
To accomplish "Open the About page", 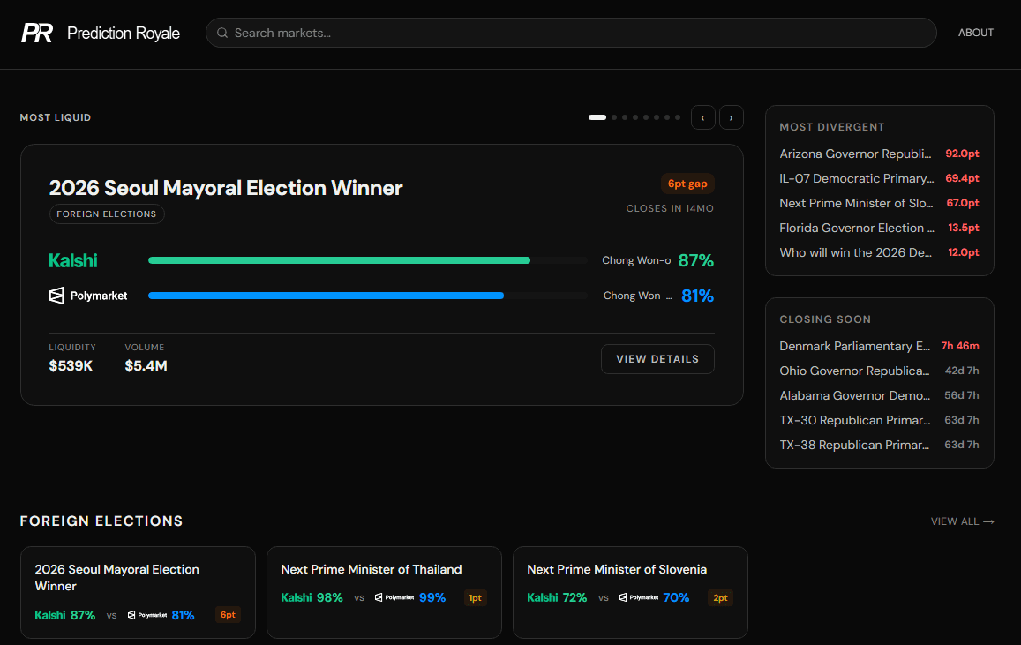I will [976, 33].
